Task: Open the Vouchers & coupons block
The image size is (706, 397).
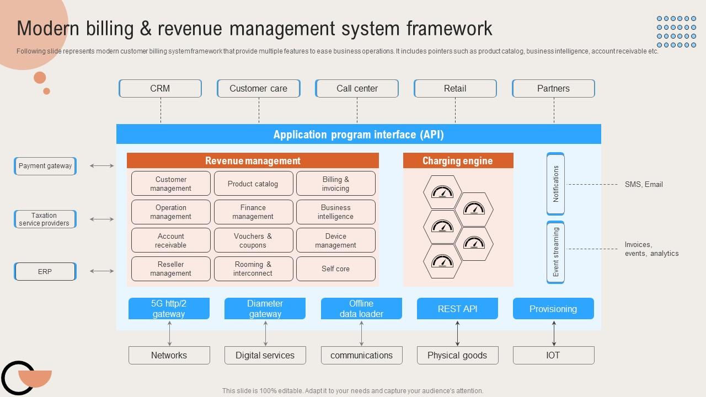Action: [253, 240]
